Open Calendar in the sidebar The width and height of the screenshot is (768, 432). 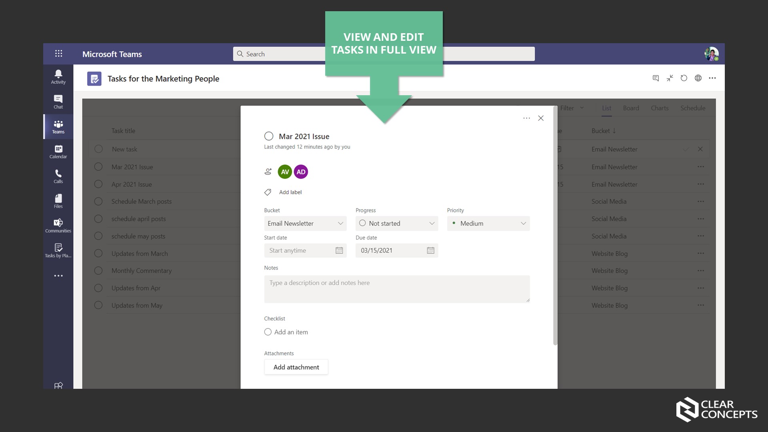point(58,152)
